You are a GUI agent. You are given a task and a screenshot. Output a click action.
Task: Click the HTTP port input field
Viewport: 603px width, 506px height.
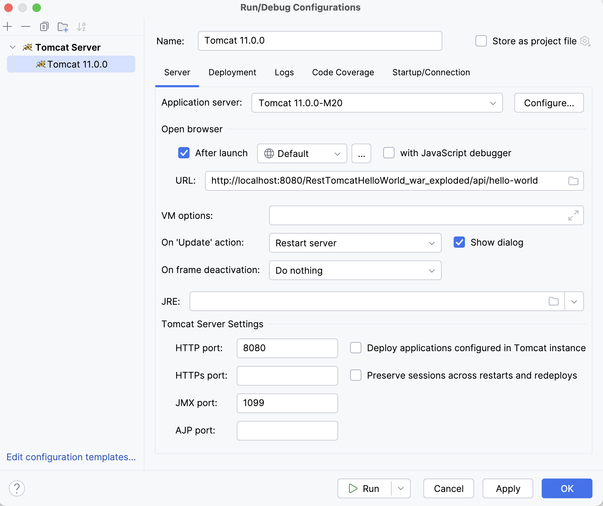287,348
